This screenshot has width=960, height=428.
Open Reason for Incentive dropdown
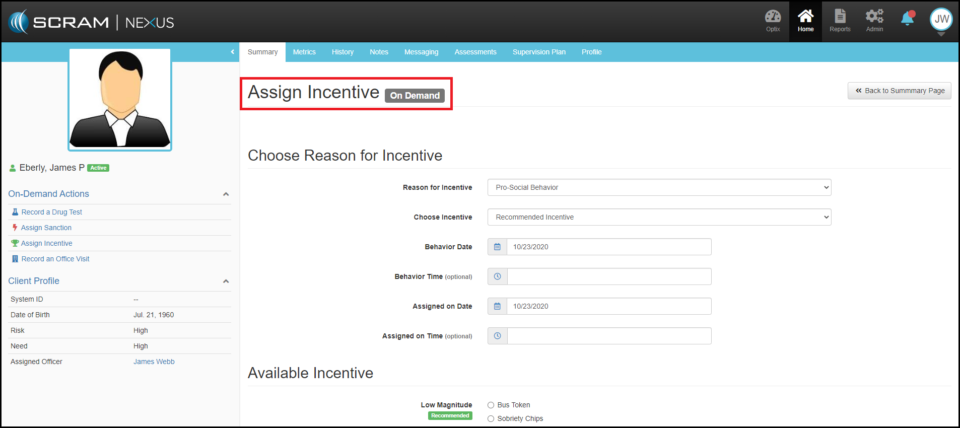click(x=659, y=187)
